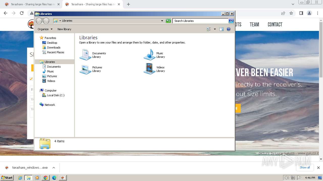
Task: Open the views options dropdown arrow
Action: [215, 29]
